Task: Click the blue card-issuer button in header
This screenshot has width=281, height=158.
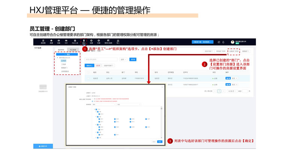Action: click(202, 42)
